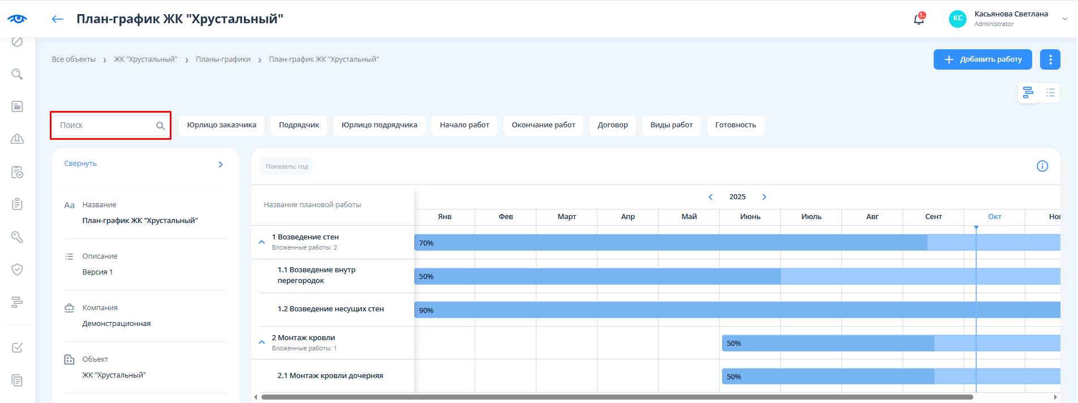Image resolution: width=1078 pixels, height=403 pixels.
Task: Collapse the "2 Монтаж кровли" group
Action: (x=261, y=342)
